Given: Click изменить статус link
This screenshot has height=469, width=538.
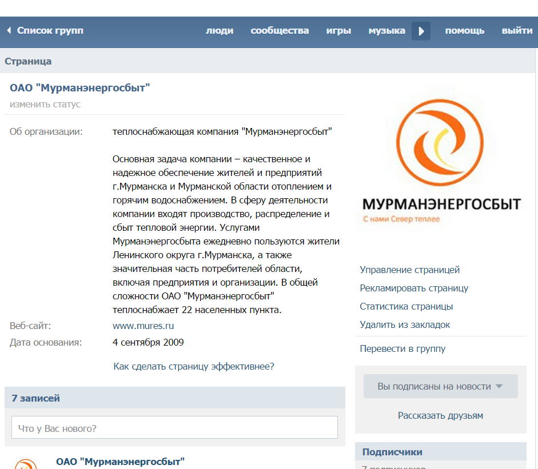Looking at the screenshot, I should tap(45, 104).
